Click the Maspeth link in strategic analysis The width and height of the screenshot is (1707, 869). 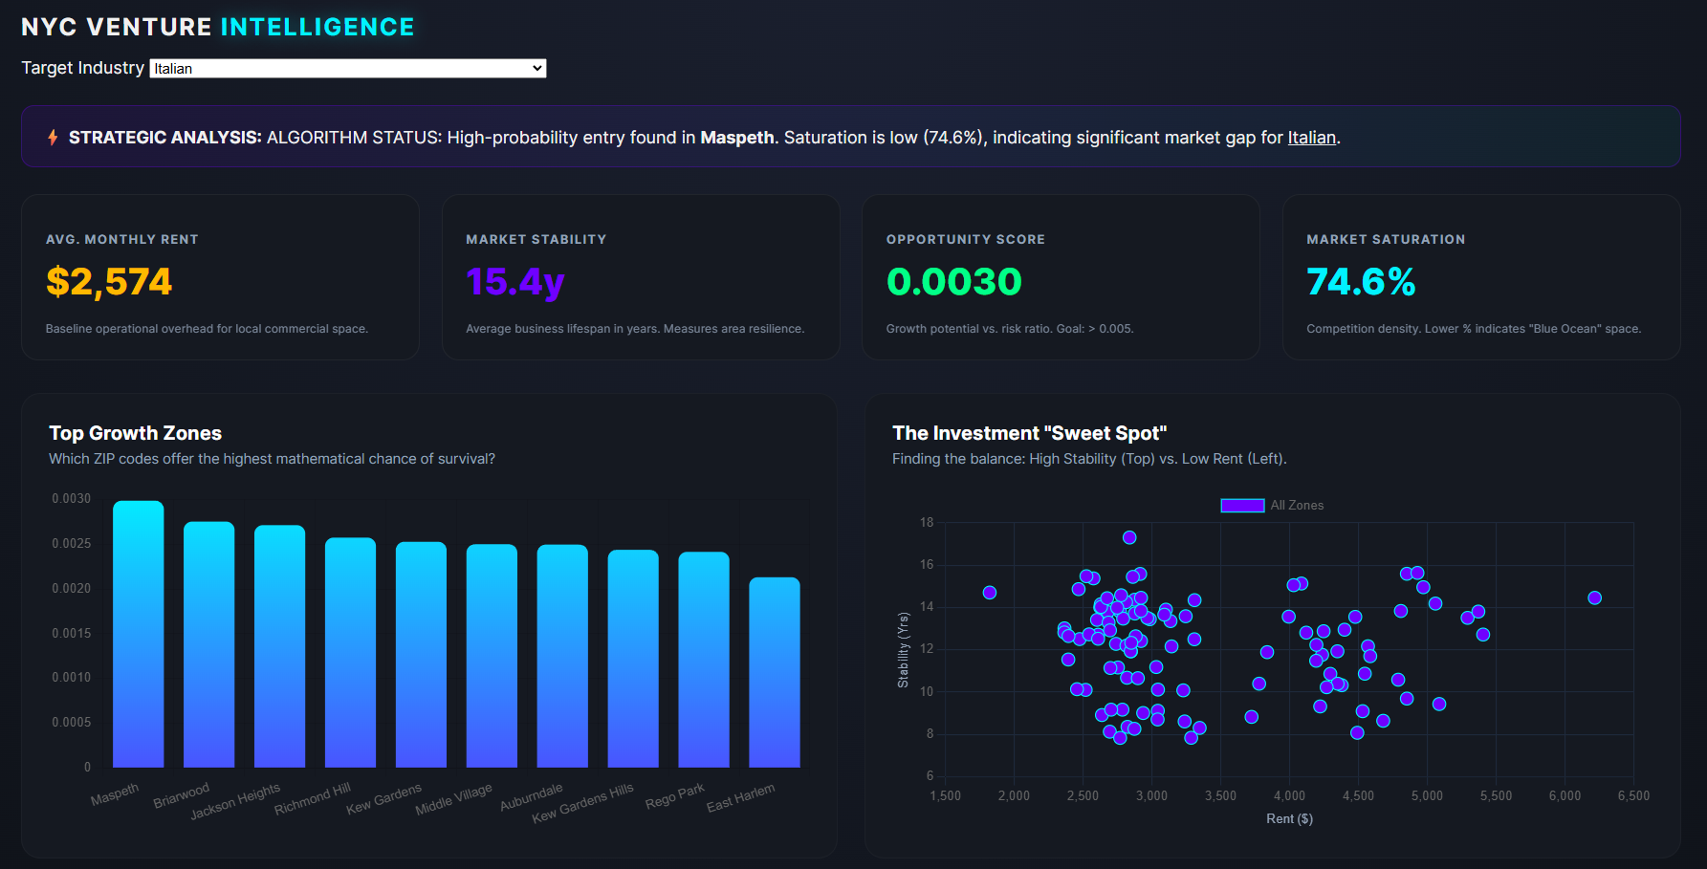tap(736, 138)
